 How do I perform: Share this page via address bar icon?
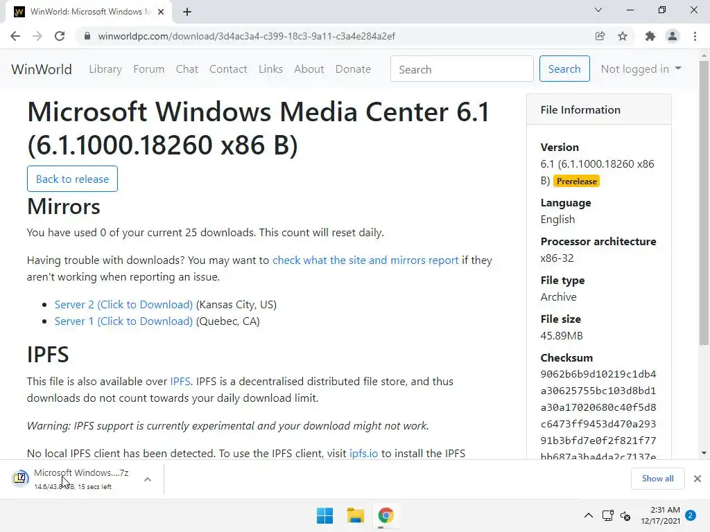pyautogui.click(x=600, y=36)
